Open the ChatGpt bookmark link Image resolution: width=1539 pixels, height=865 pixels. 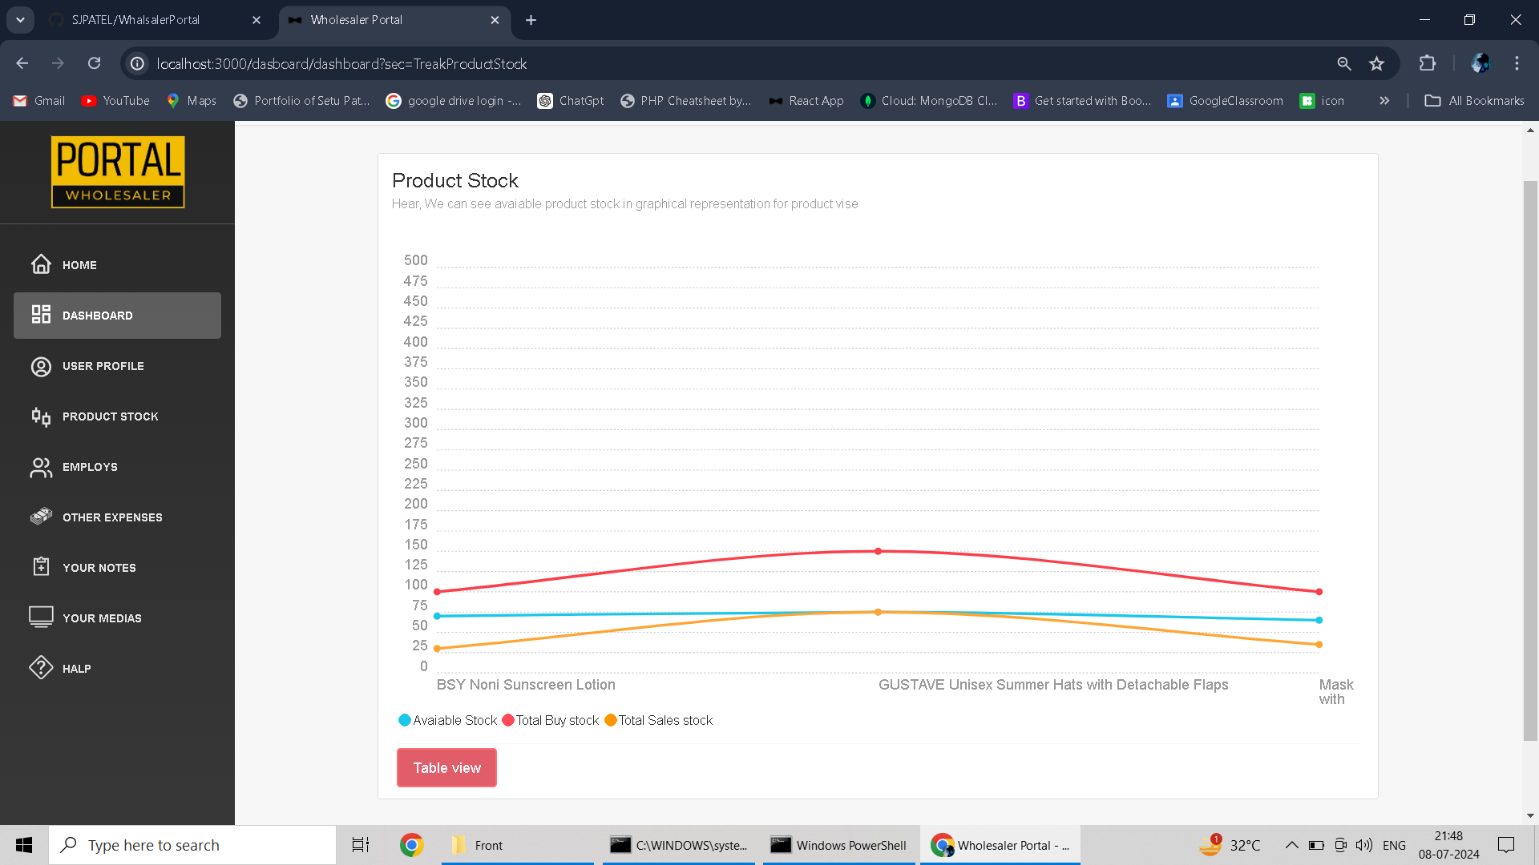(x=571, y=101)
